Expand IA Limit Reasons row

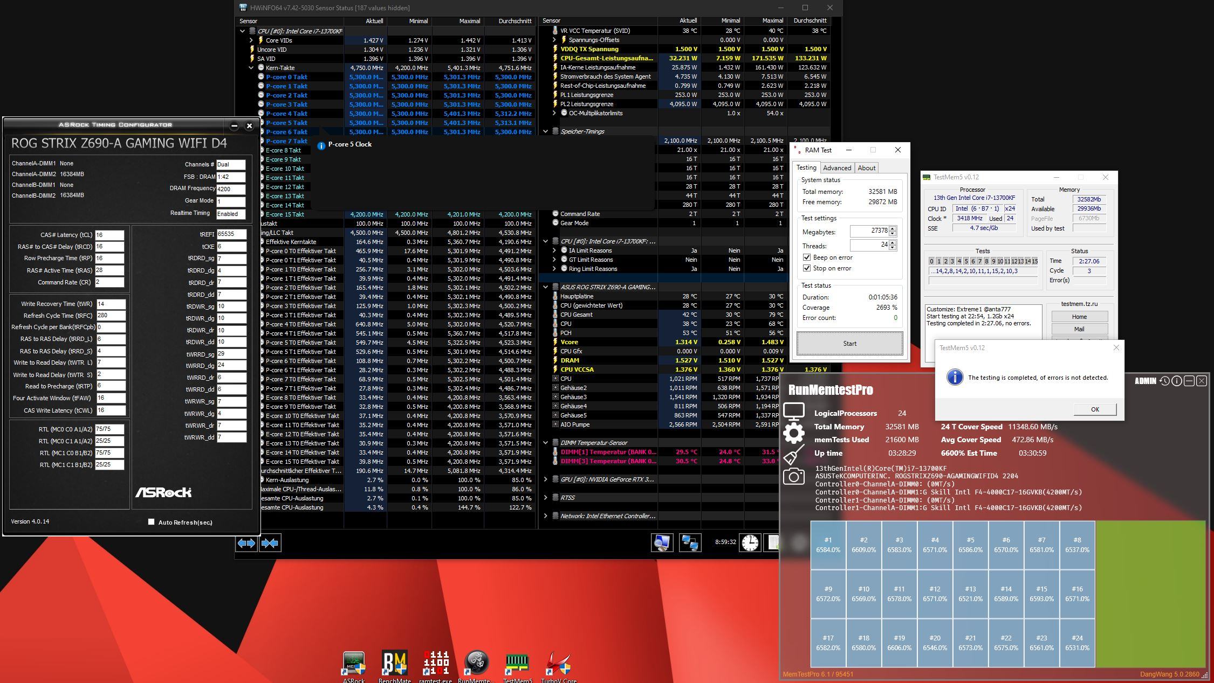[x=554, y=250]
